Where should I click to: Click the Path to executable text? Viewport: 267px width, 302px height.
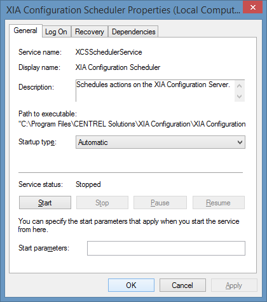click(132, 124)
